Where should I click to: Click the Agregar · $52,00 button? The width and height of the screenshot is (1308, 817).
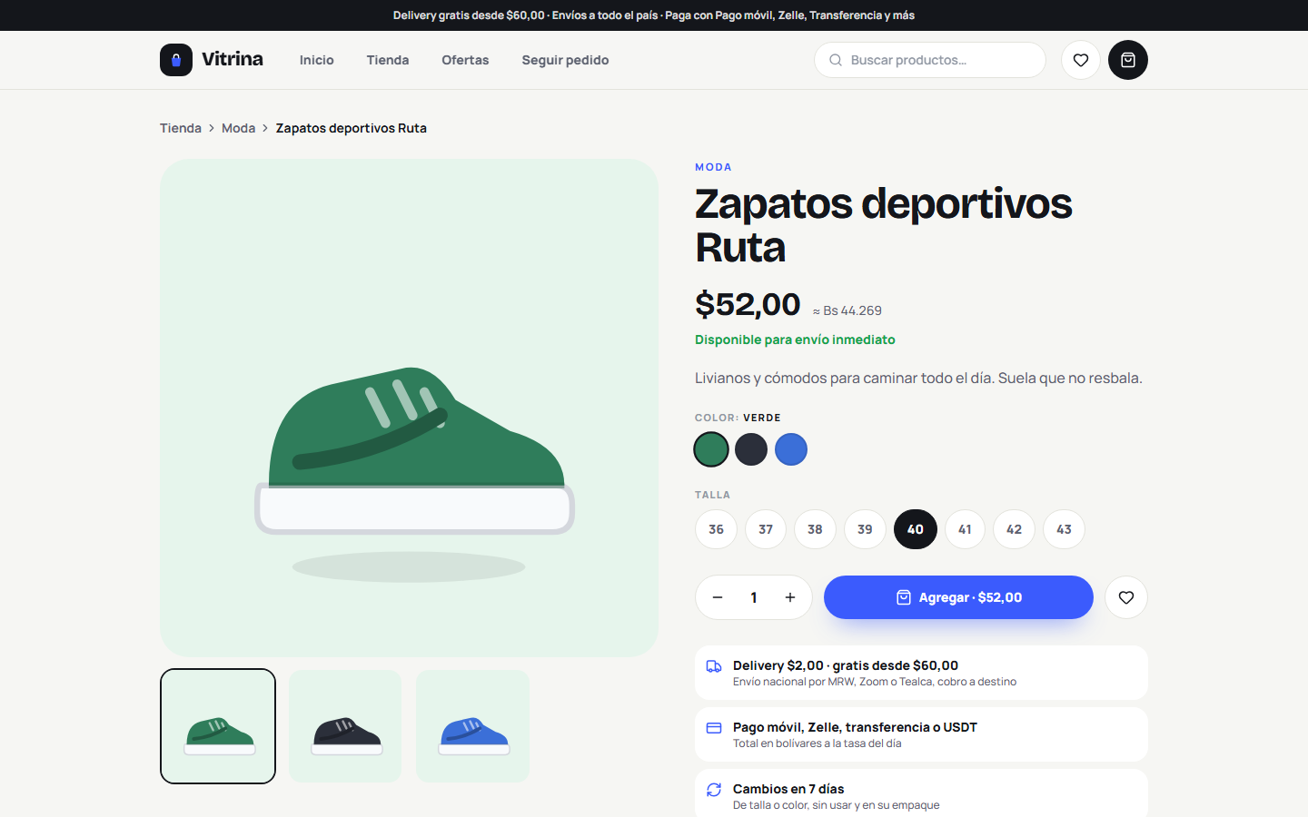[958, 597]
